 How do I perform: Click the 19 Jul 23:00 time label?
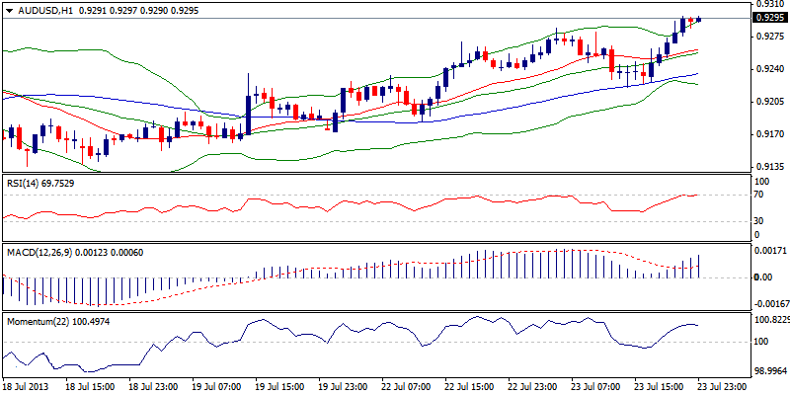(x=343, y=387)
